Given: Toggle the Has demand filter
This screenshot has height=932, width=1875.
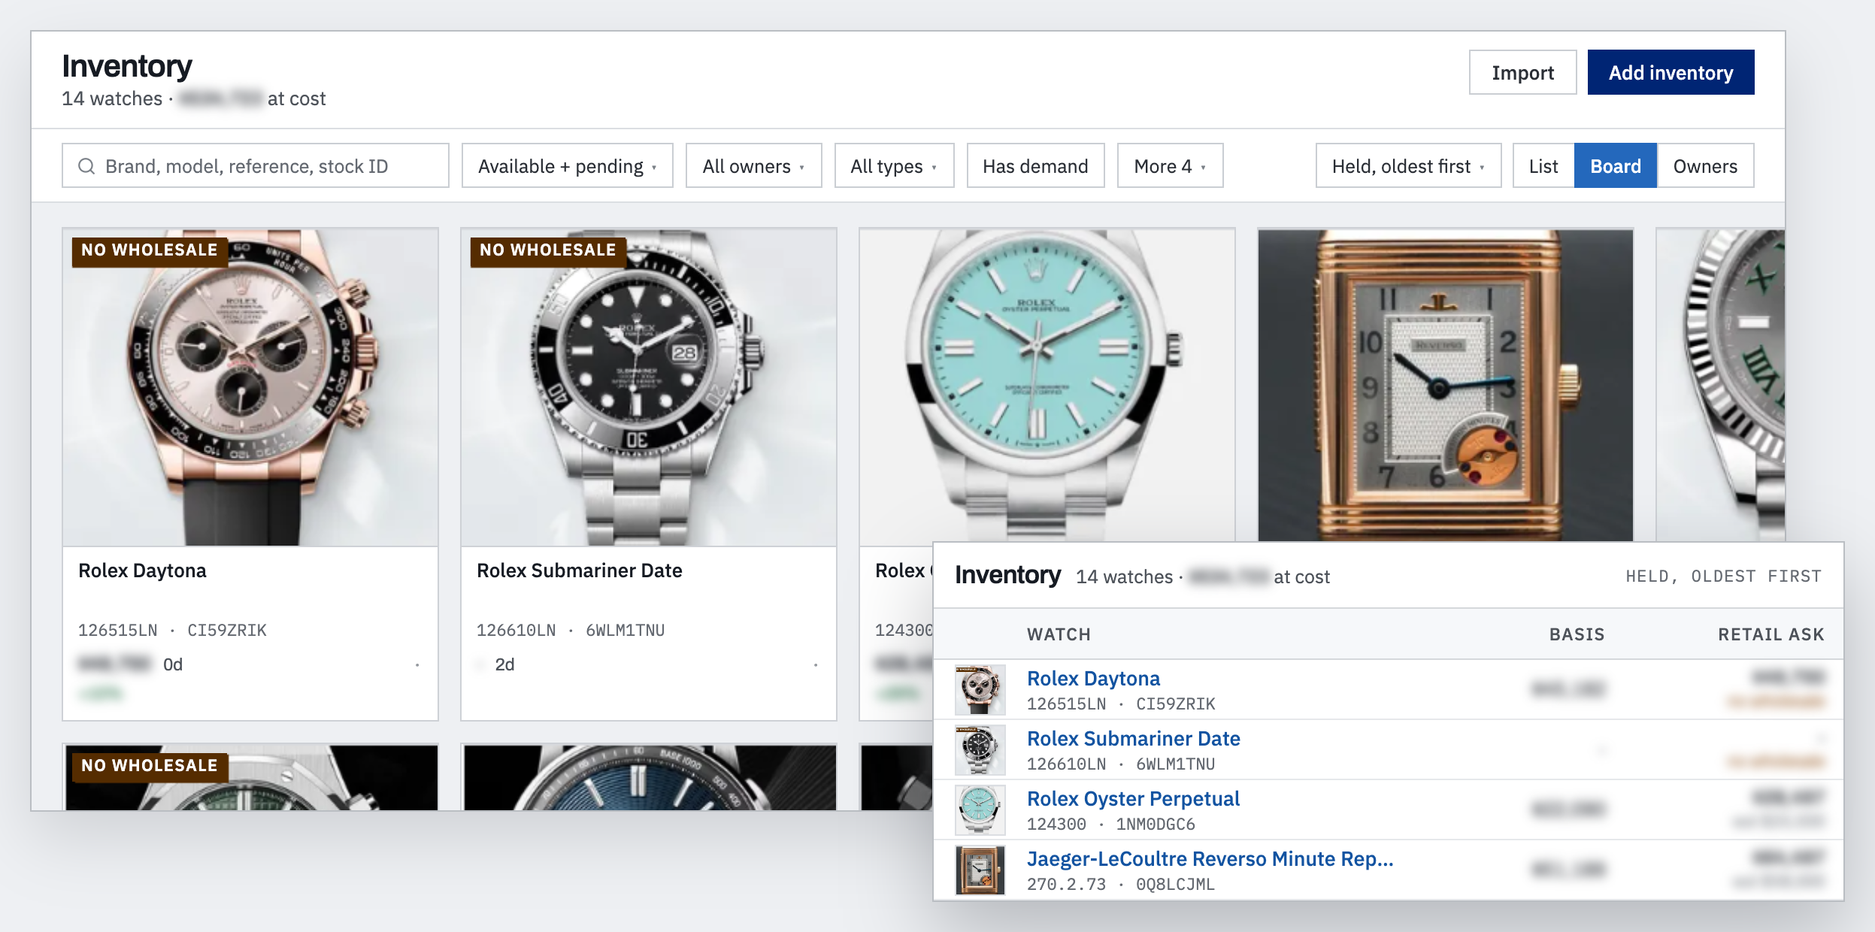Looking at the screenshot, I should coord(1035,166).
